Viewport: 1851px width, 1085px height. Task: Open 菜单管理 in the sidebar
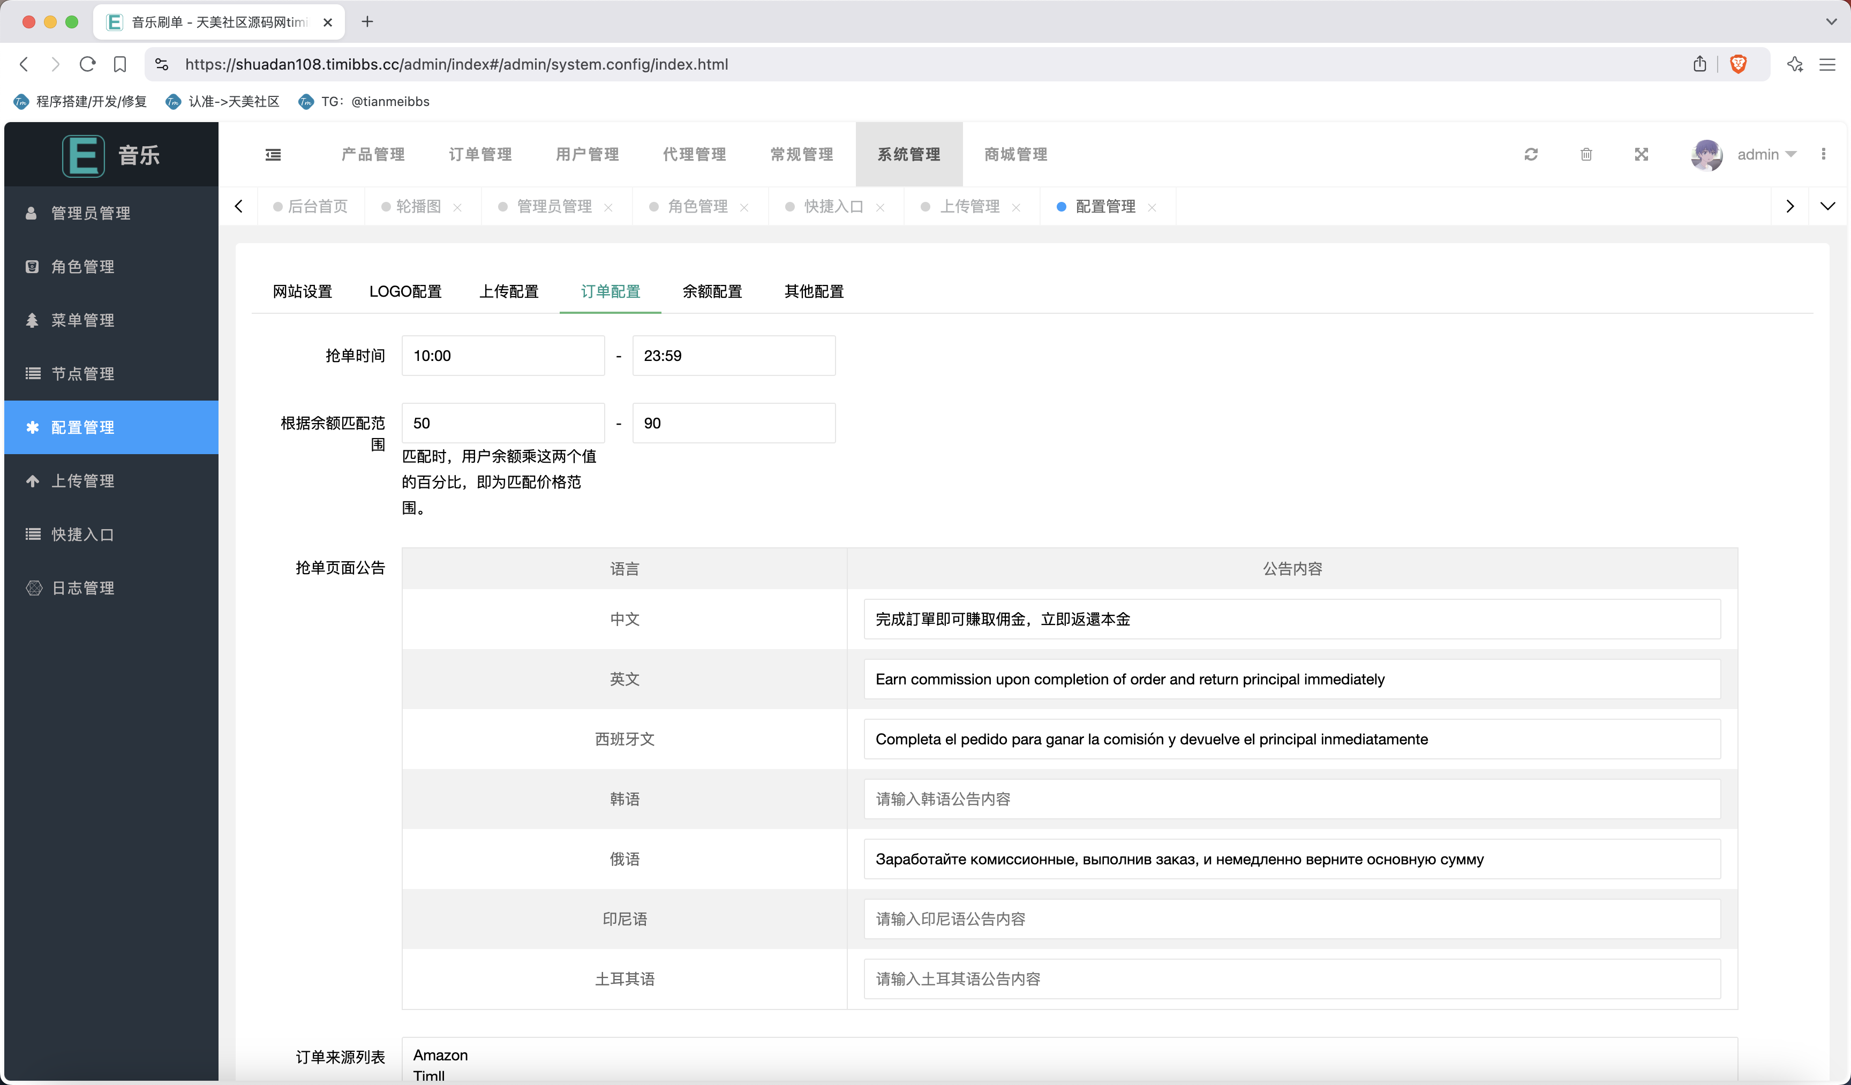[111, 320]
